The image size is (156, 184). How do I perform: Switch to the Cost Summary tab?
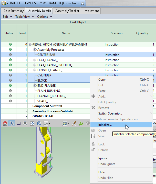click(x=14, y=11)
